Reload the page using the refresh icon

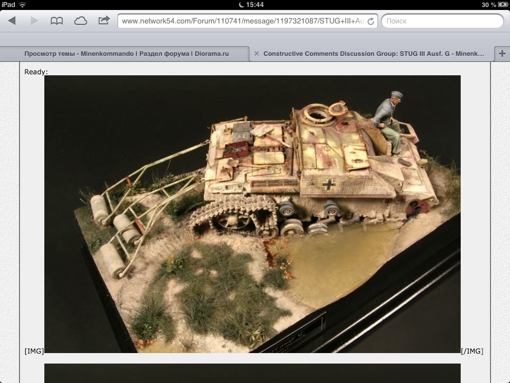pos(371,21)
